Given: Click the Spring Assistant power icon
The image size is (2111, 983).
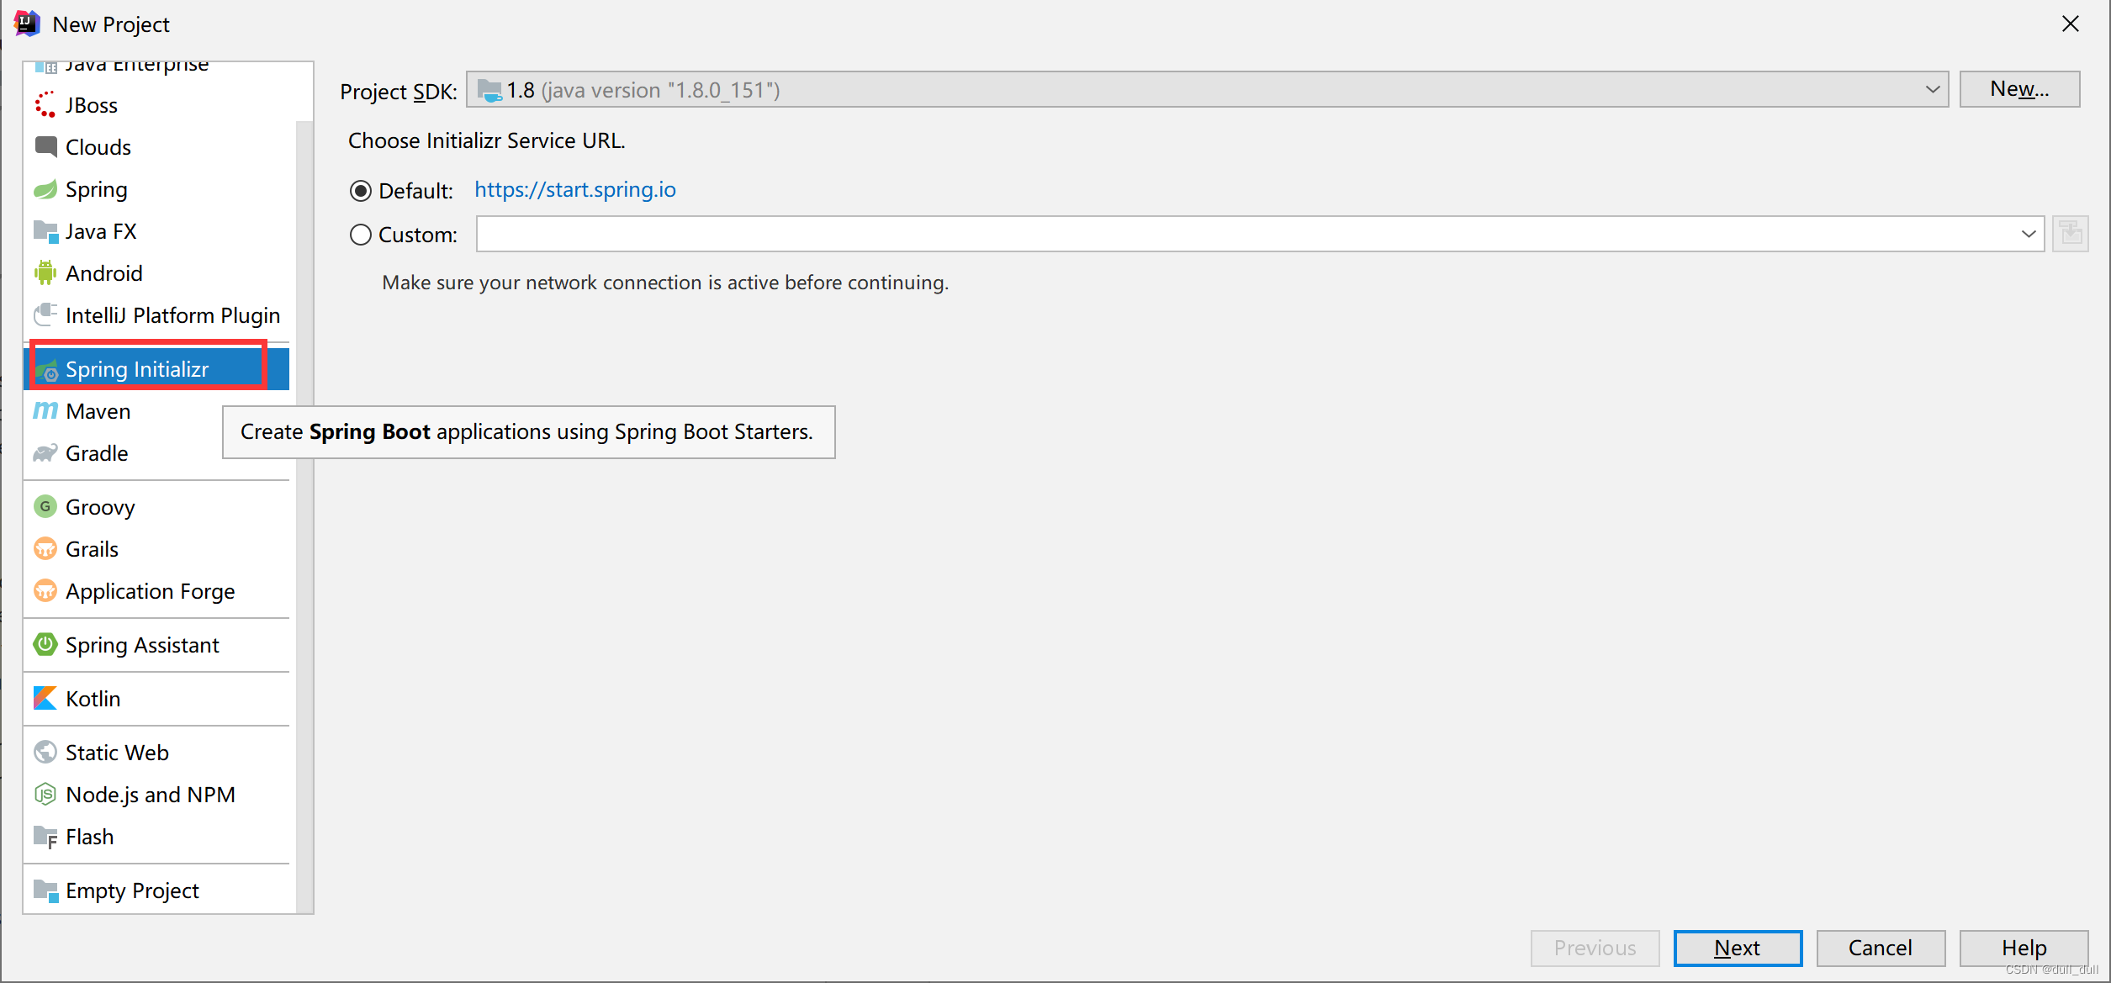Looking at the screenshot, I should 45,645.
